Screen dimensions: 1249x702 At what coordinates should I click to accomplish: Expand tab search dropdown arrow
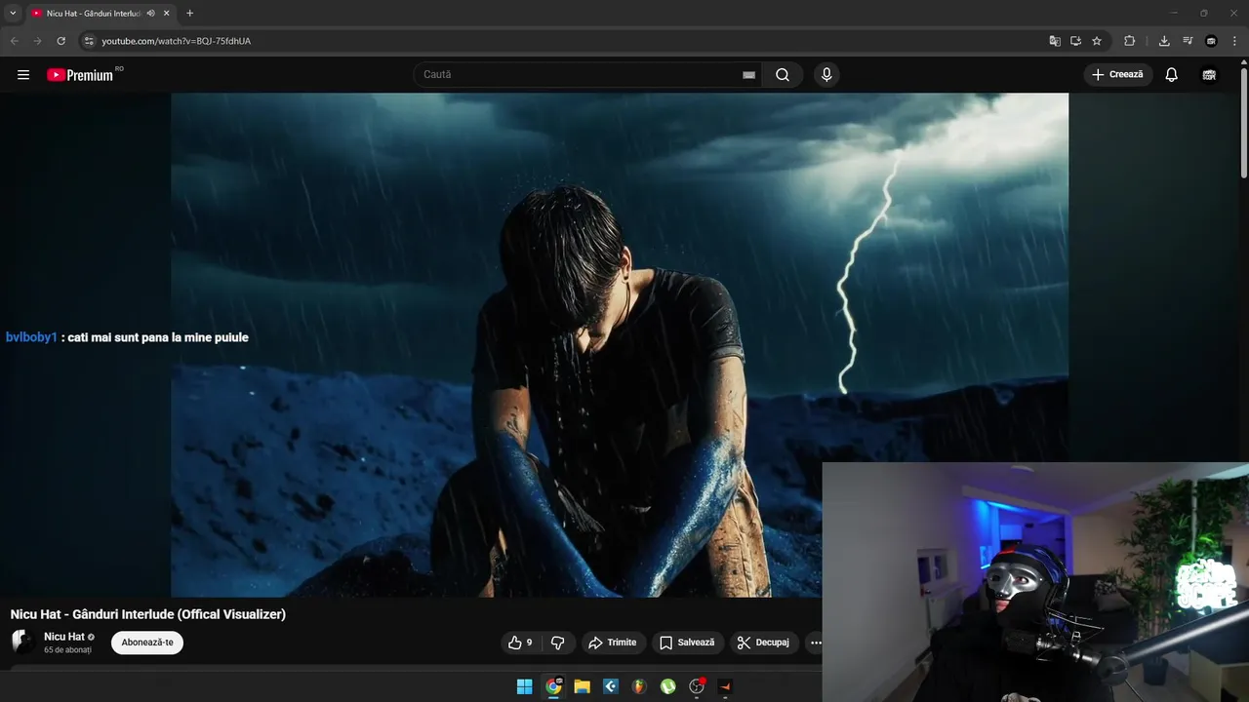(13, 13)
